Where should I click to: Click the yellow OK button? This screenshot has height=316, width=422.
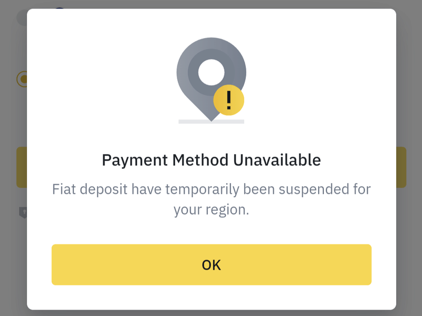212,265
